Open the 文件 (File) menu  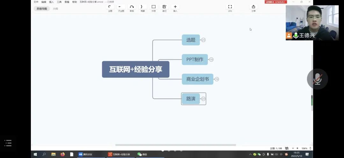coord(36,2)
